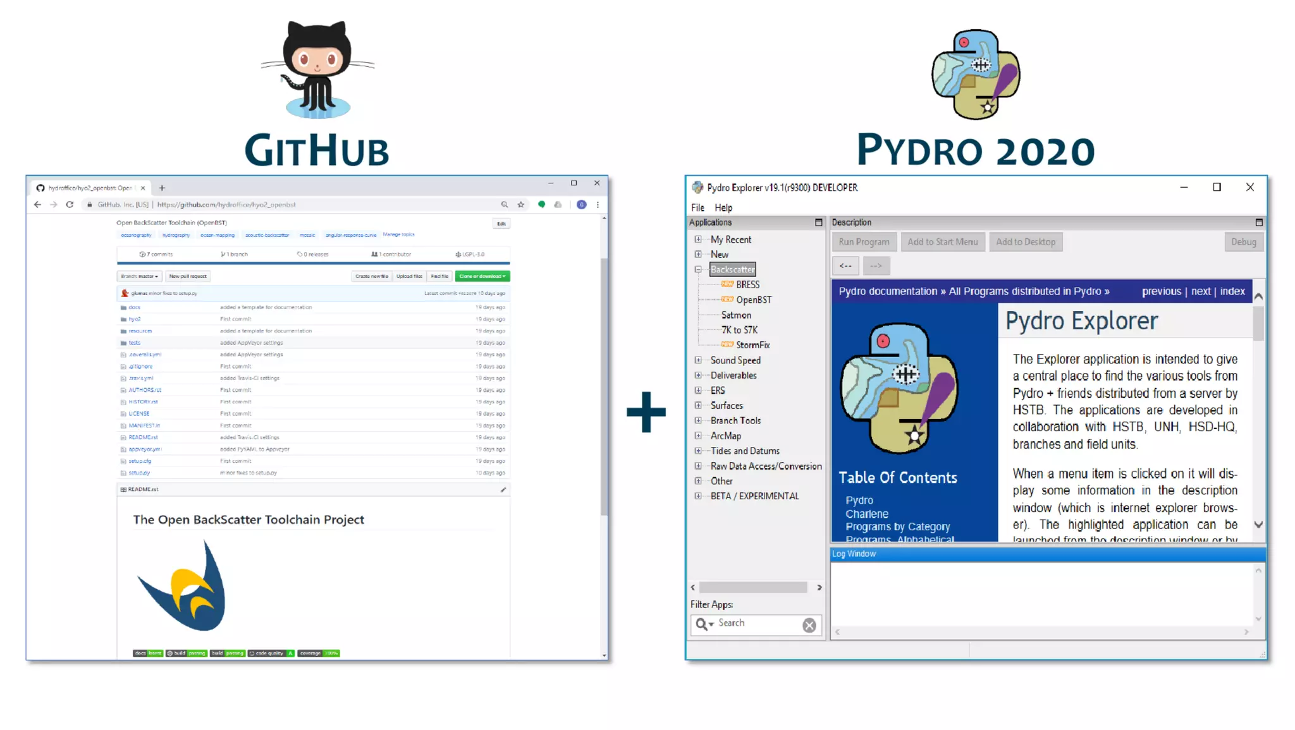Open the 1 branch tab
1295x730 pixels.
tap(234, 254)
